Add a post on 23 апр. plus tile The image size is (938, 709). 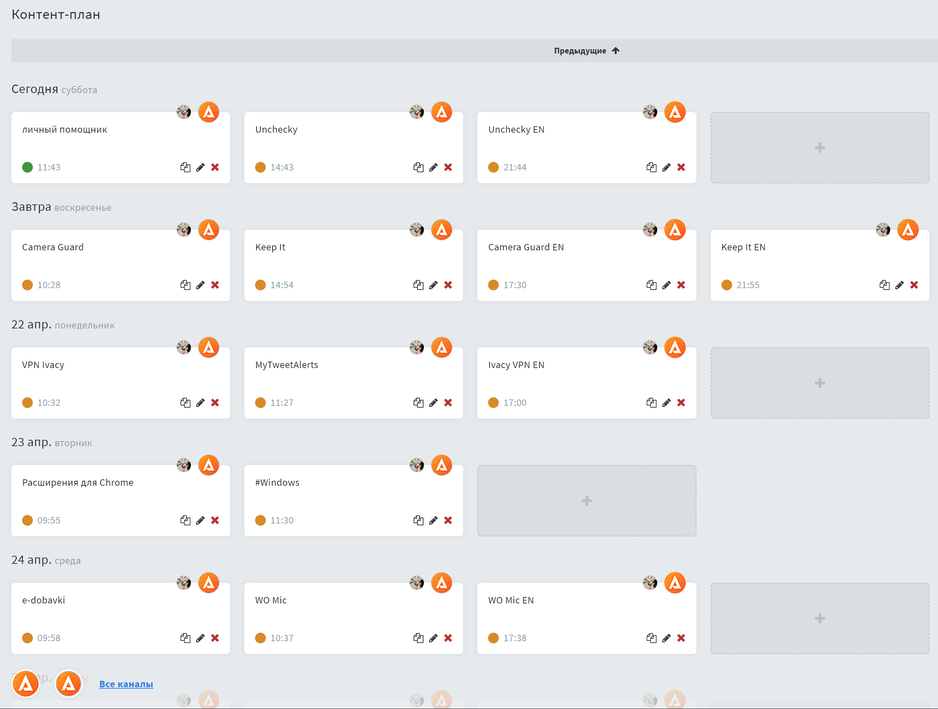click(587, 501)
